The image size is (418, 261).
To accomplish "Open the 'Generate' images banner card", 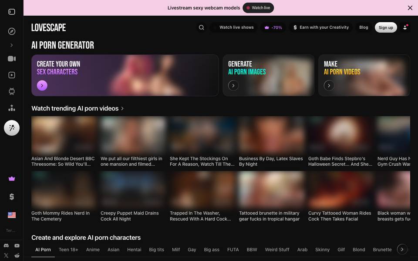I will (x=269, y=75).
